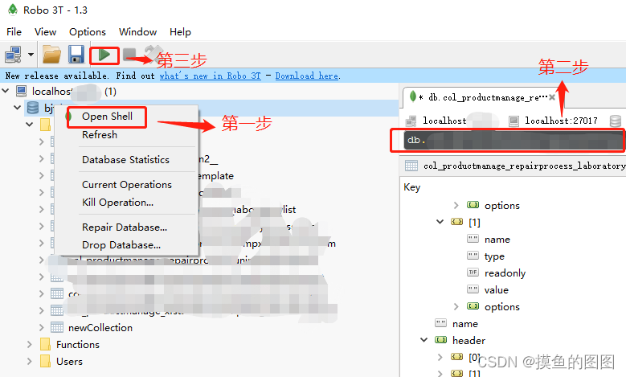
Task: Open the File menu
Action: [14, 32]
